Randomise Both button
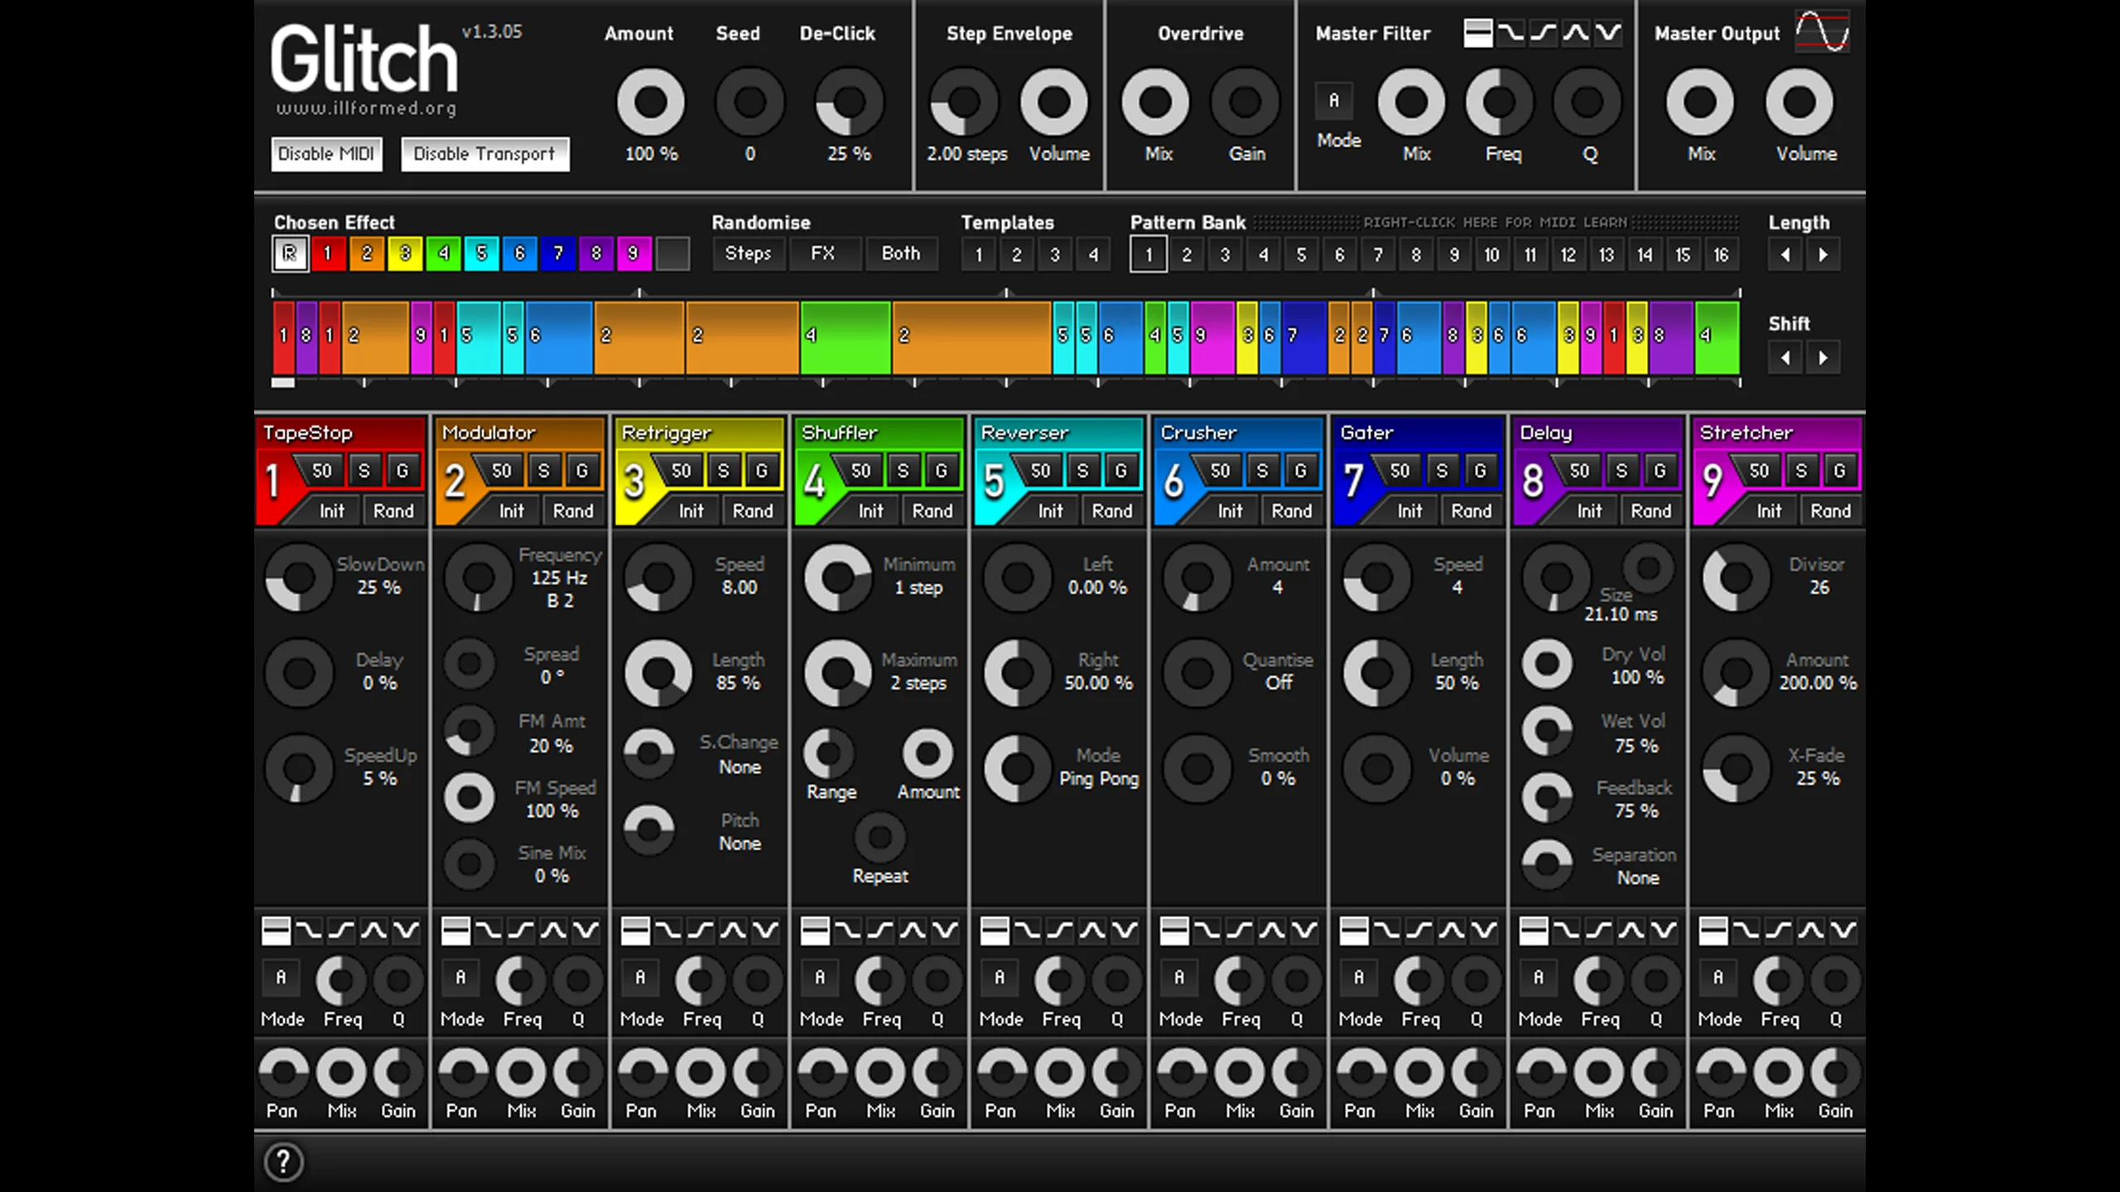 [x=901, y=253]
